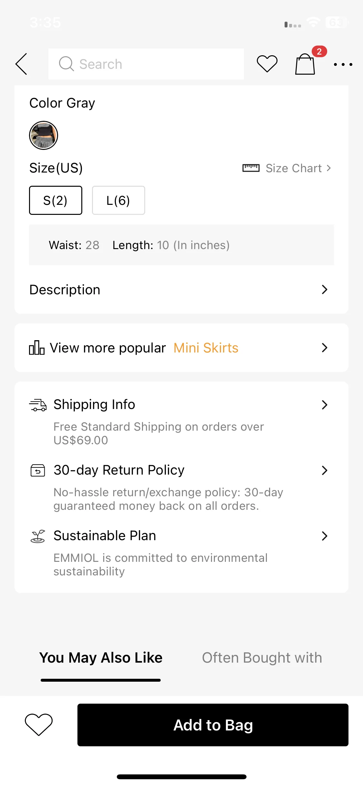Click the ruler Size Chart icon

tap(251, 168)
